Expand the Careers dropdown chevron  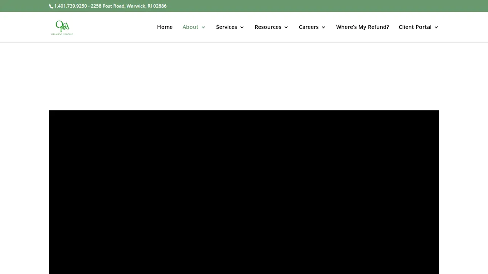click(324, 27)
